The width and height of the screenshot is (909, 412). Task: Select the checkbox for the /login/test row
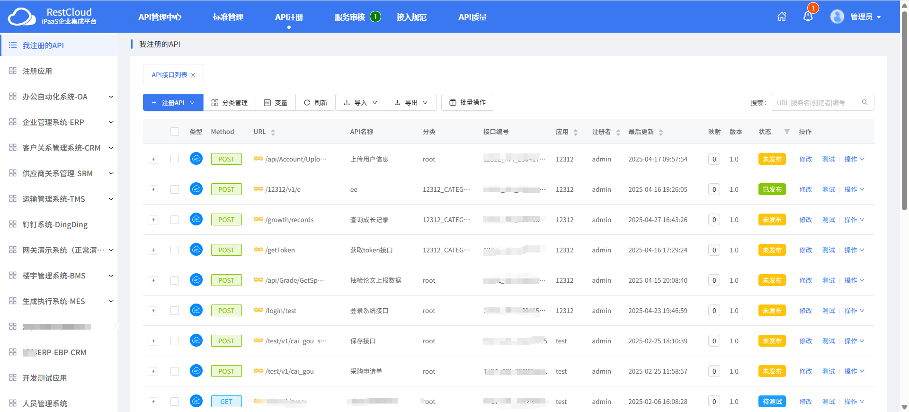[x=175, y=311]
